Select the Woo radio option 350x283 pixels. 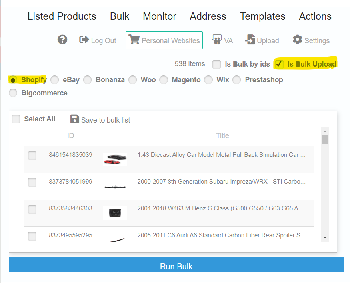(x=132, y=80)
